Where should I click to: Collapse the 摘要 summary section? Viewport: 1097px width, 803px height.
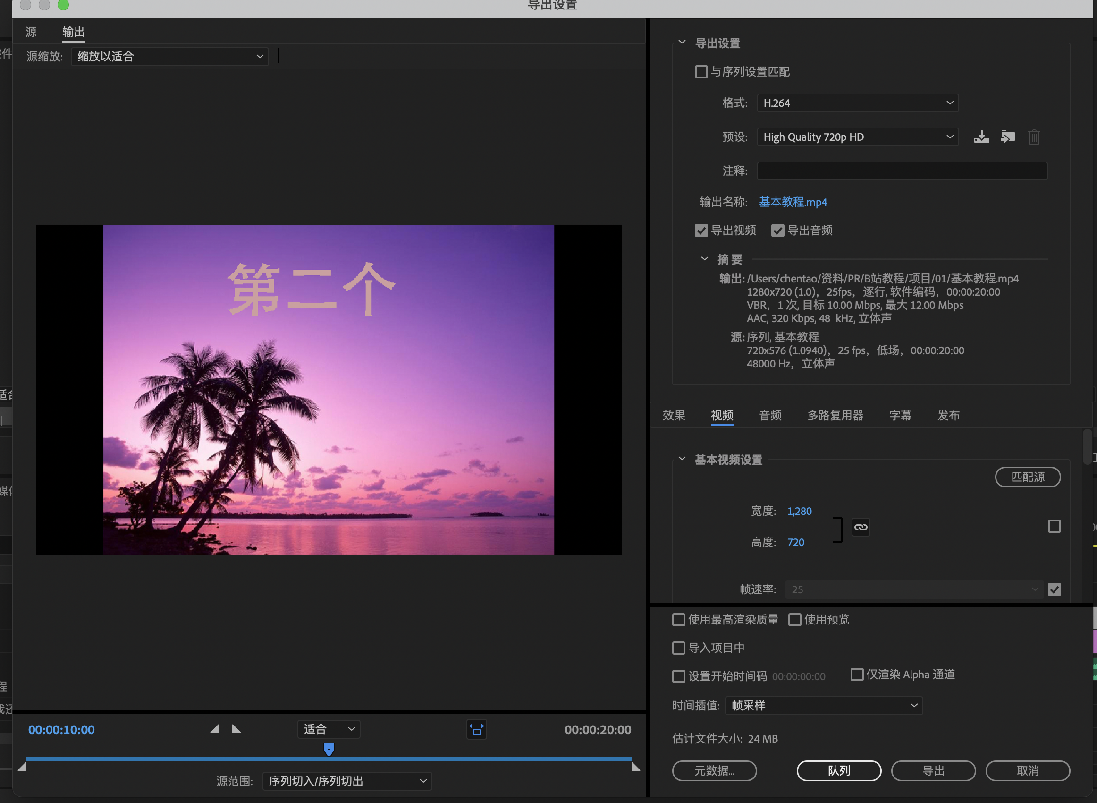[704, 259]
